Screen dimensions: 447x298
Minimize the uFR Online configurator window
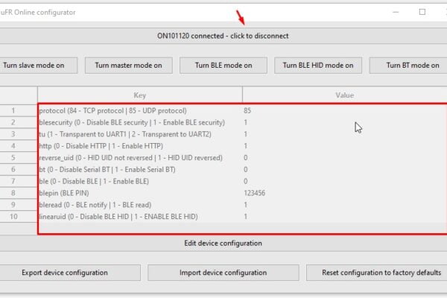tap(396, 12)
